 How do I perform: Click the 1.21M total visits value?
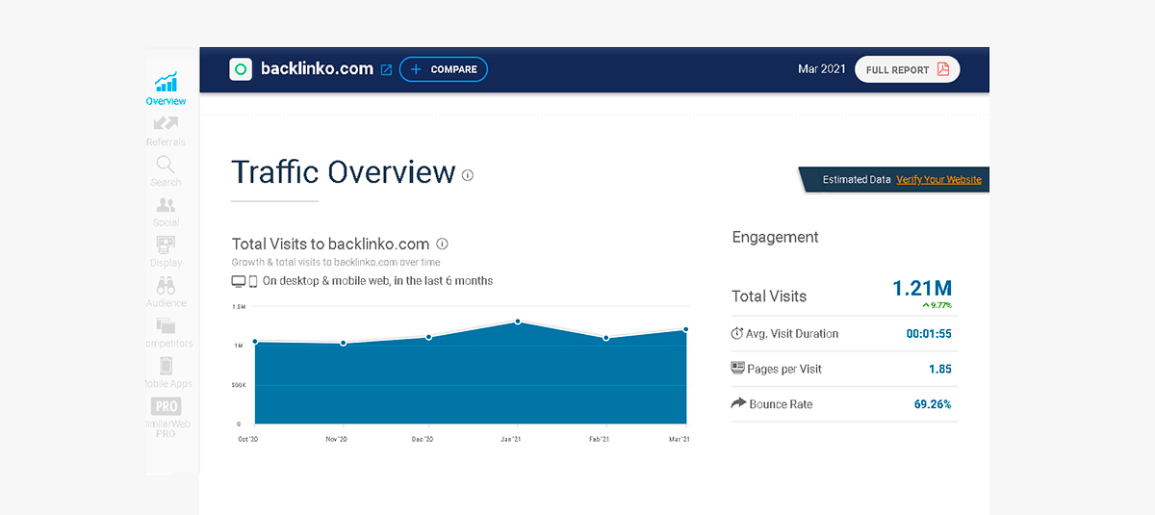(922, 288)
